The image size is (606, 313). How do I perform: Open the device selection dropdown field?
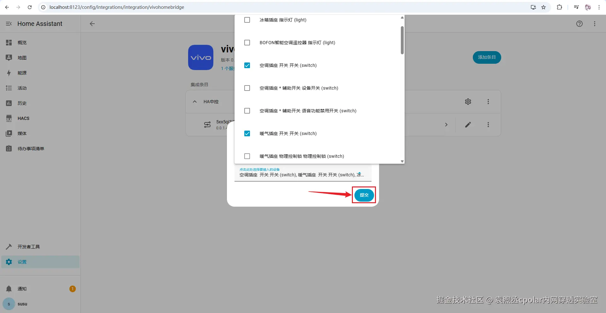[x=303, y=173]
